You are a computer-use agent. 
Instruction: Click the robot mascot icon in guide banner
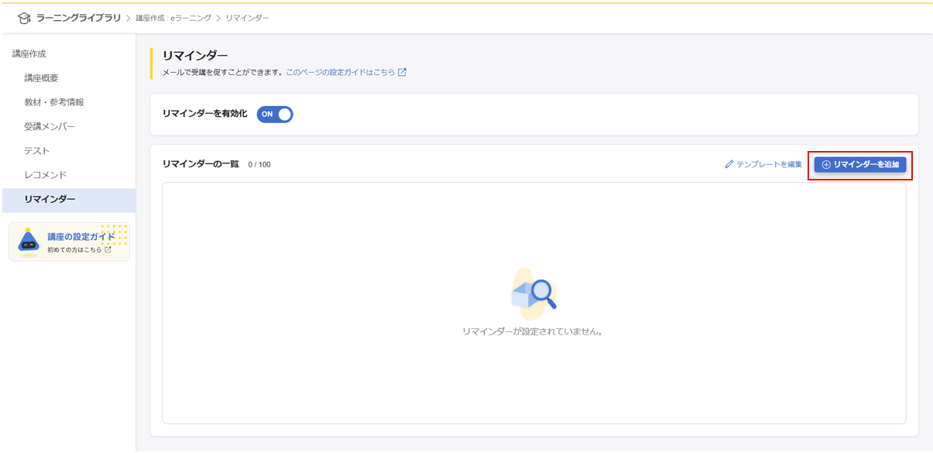click(29, 242)
